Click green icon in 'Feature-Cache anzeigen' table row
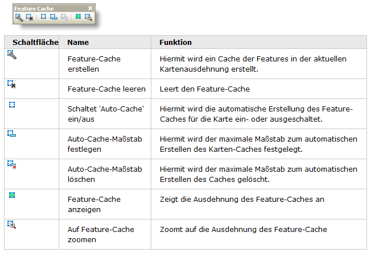Screen dimensions: 371x253 pyautogui.click(x=11, y=194)
